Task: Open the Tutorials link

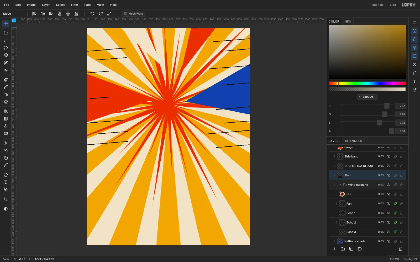Action: (x=377, y=5)
